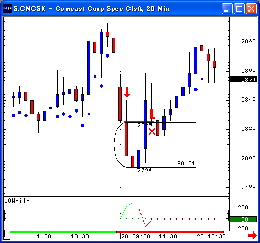Click the 2880 price scale label
260x243 pixels.
[x=248, y=41]
